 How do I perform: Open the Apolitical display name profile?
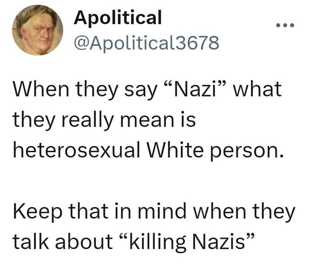pyautogui.click(x=118, y=17)
